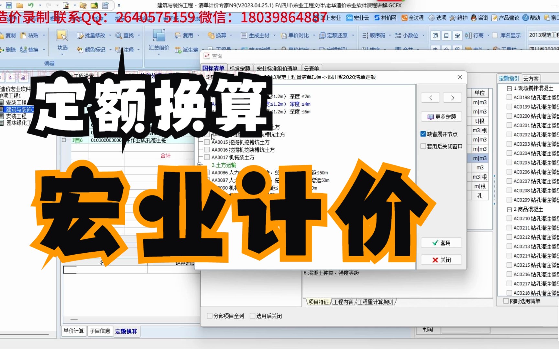Viewport: 559px width, 349px height.
Task: Enable the 同时选用清单 checkbox
Action: (506, 301)
